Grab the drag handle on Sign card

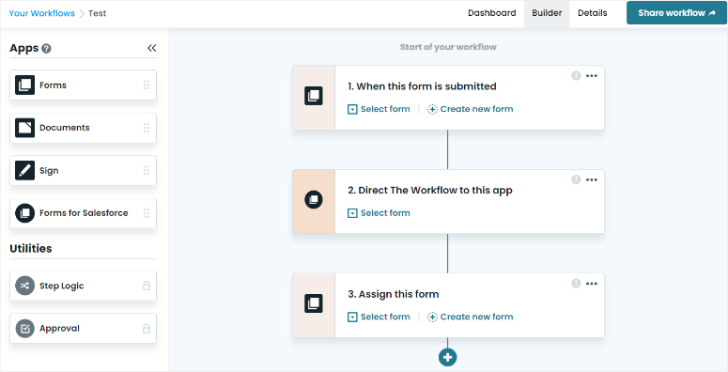[147, 170]
